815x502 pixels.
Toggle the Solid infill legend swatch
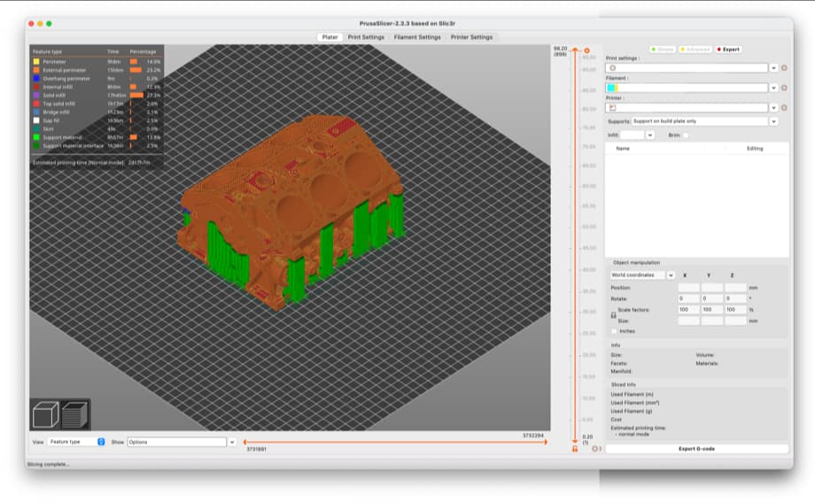click(36, 95)
